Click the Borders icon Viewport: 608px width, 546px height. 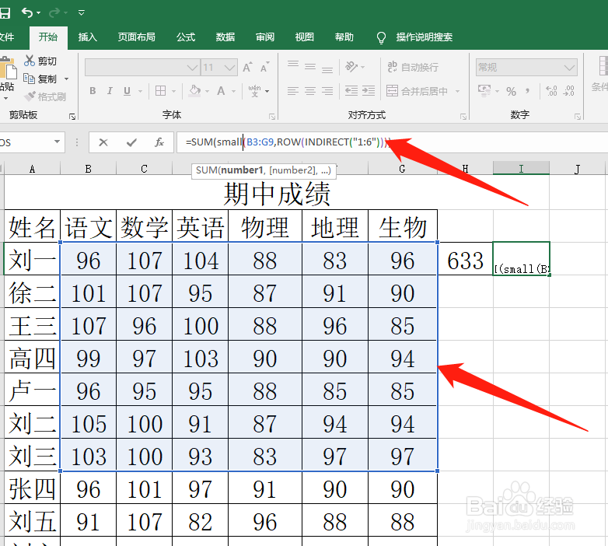160,91
